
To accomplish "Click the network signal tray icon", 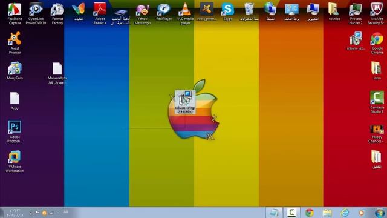I will click(51, 213).
